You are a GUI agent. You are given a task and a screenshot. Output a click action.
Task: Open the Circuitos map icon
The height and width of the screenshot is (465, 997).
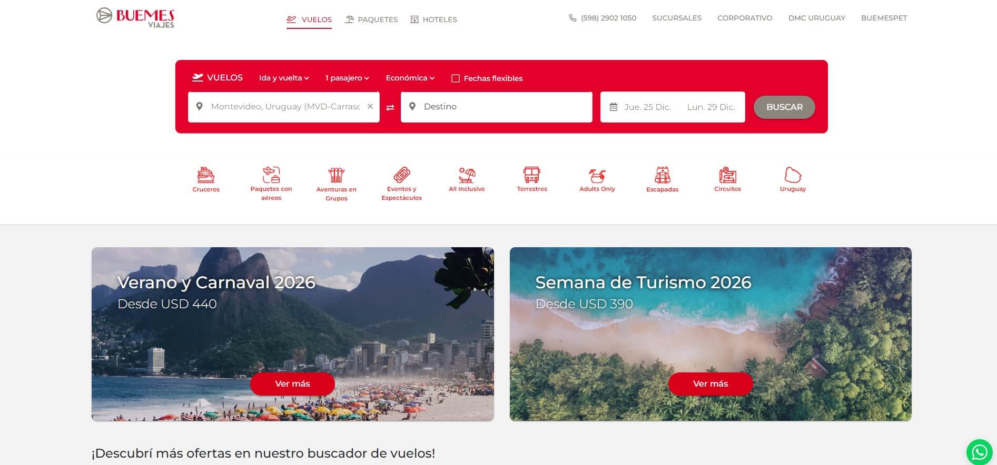(x=728, y=175)
